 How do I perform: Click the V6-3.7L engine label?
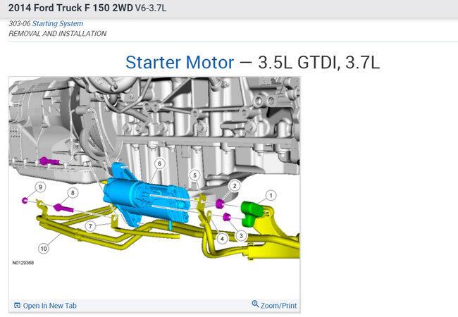(151, 8)
